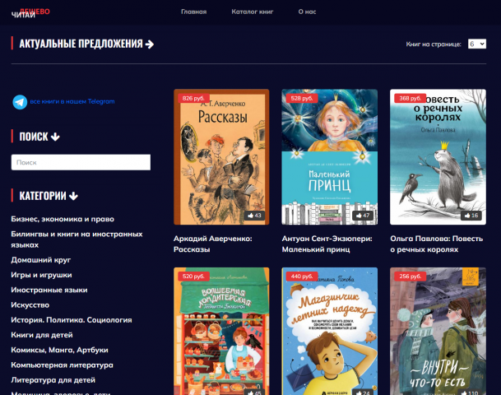Click the title Антуан Сент-Экзюпери: Маленький принц

(327, 244)
